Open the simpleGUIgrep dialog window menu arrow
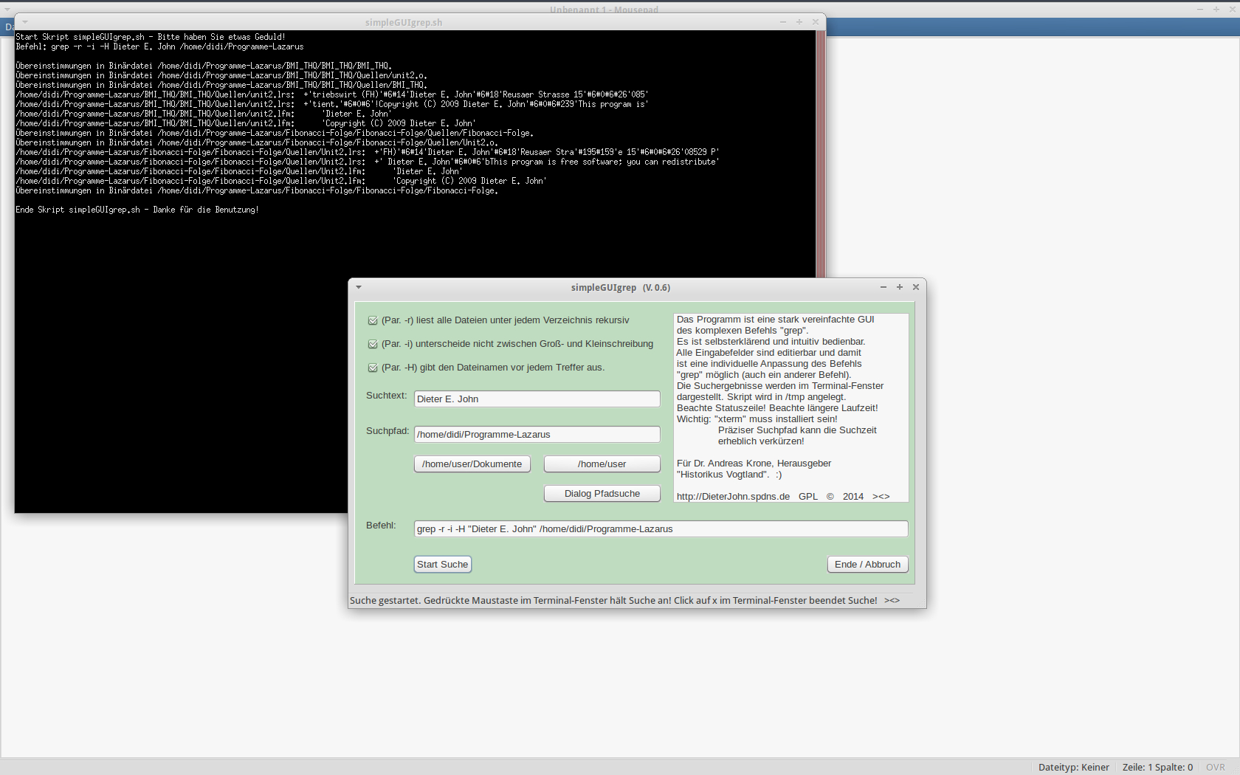The height and width of the screenshot is (775, 1240). click(359, 287)
